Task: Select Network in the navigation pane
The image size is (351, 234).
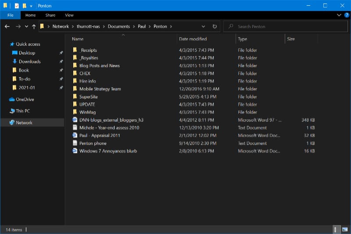Action: pos(24,123)
